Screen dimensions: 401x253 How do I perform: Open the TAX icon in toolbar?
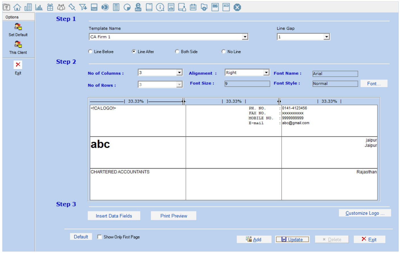pyautogui.click(x=94, y=7)
